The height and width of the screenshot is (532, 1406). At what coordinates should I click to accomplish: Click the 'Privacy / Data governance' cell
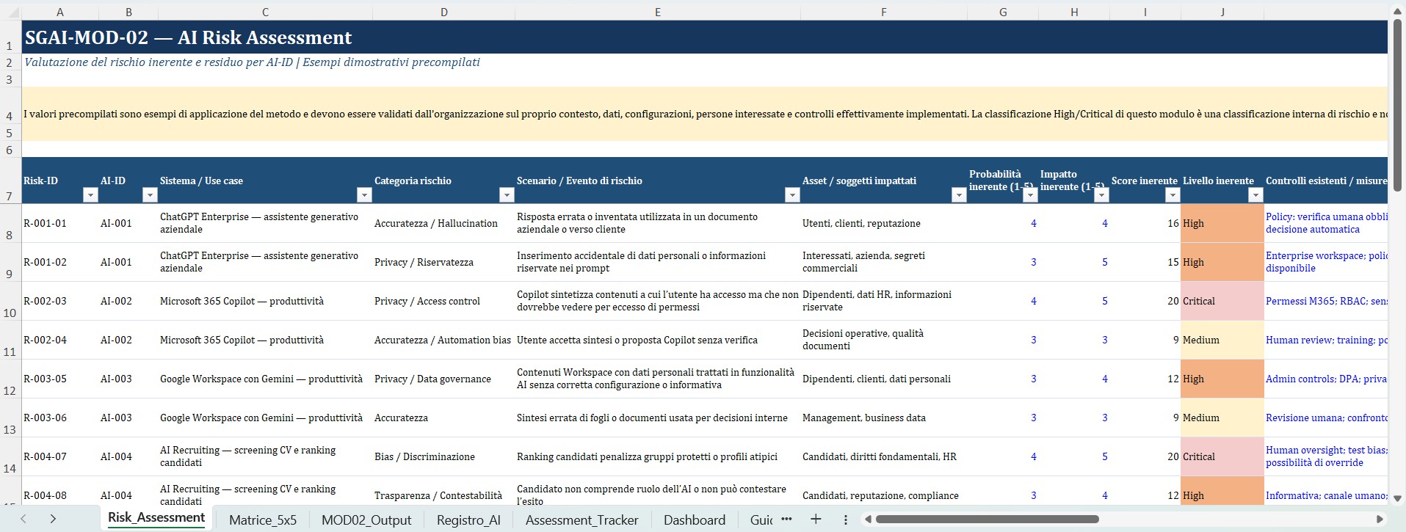[x=443, y=379]
